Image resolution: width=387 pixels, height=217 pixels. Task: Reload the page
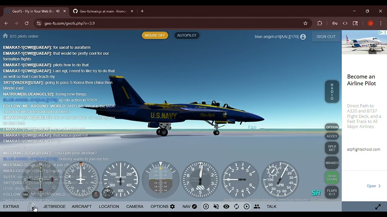click(x=27, y=23)
